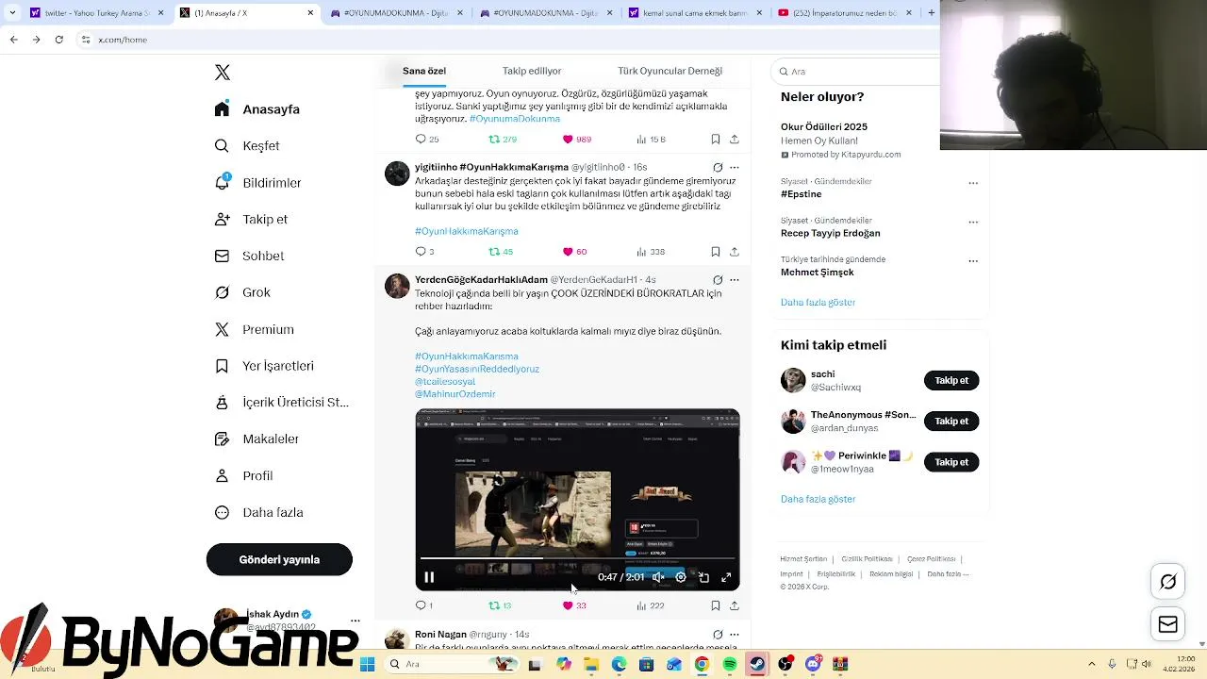Open Yer İşaretleri bookmarks

click(264, 366)
